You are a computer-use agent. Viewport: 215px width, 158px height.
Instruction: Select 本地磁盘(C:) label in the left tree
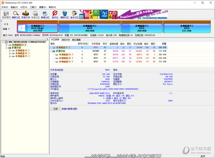click(x=19, y=45)
